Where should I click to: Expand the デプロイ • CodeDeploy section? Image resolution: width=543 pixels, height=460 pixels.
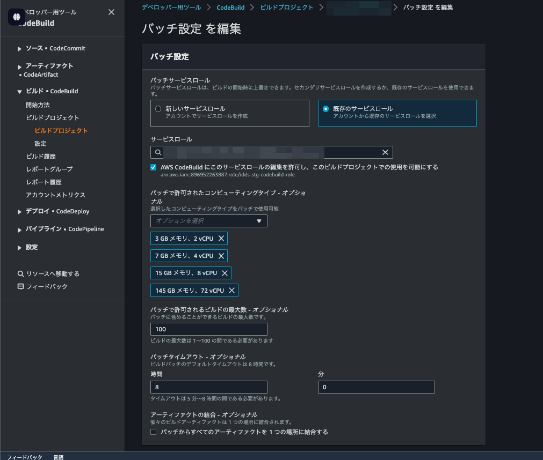tap(19, 212)
